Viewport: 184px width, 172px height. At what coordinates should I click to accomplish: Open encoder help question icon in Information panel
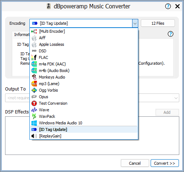[x=171, y=34]
